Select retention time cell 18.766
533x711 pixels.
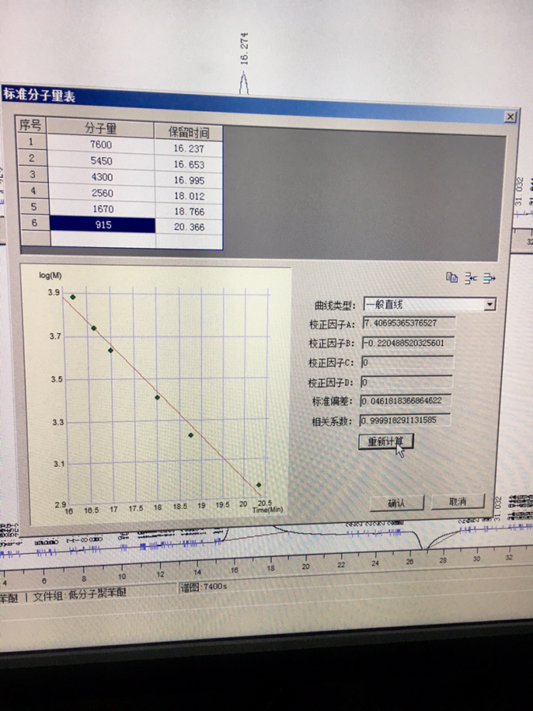click(x=189, y=212)
